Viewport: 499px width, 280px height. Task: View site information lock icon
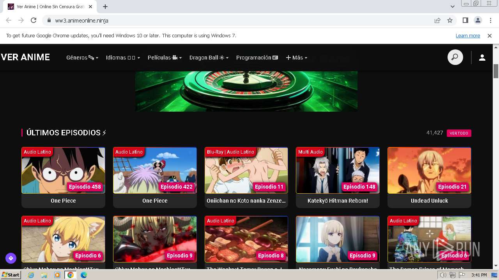point(49,20)
